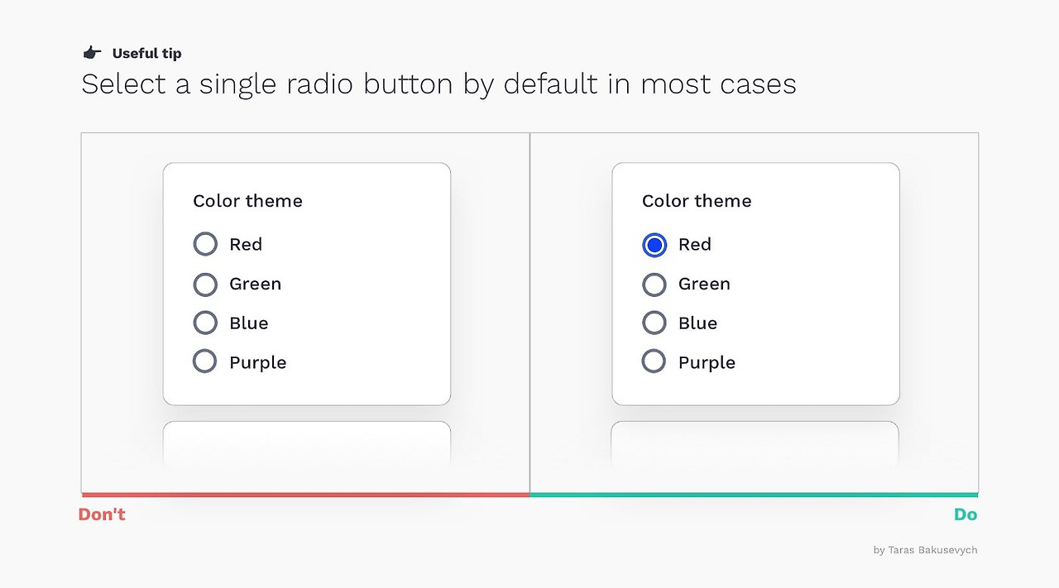
Task: Click the Taras Bakusevych attribution link
Action: click(x=925, y=550)
